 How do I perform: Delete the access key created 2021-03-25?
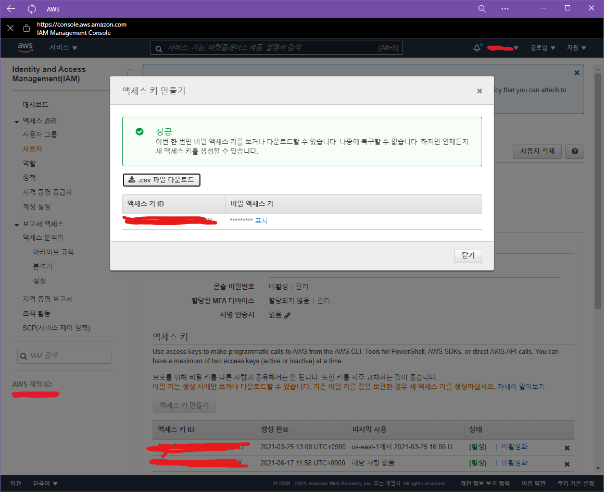567,448
